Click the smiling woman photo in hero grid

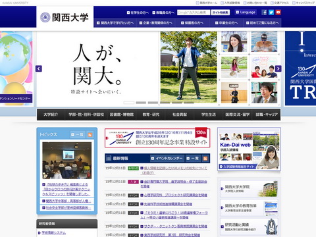pyautogui.click(x=234, y=41)
